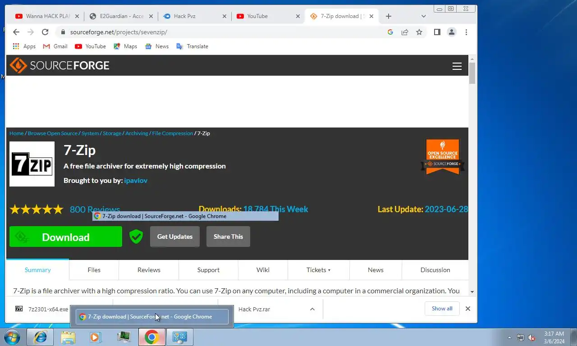Open ipavlov author link
Screen dimensions: 577x346
[136, 180]
